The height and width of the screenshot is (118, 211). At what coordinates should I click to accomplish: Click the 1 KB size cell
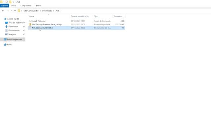[x=122, y=28]
